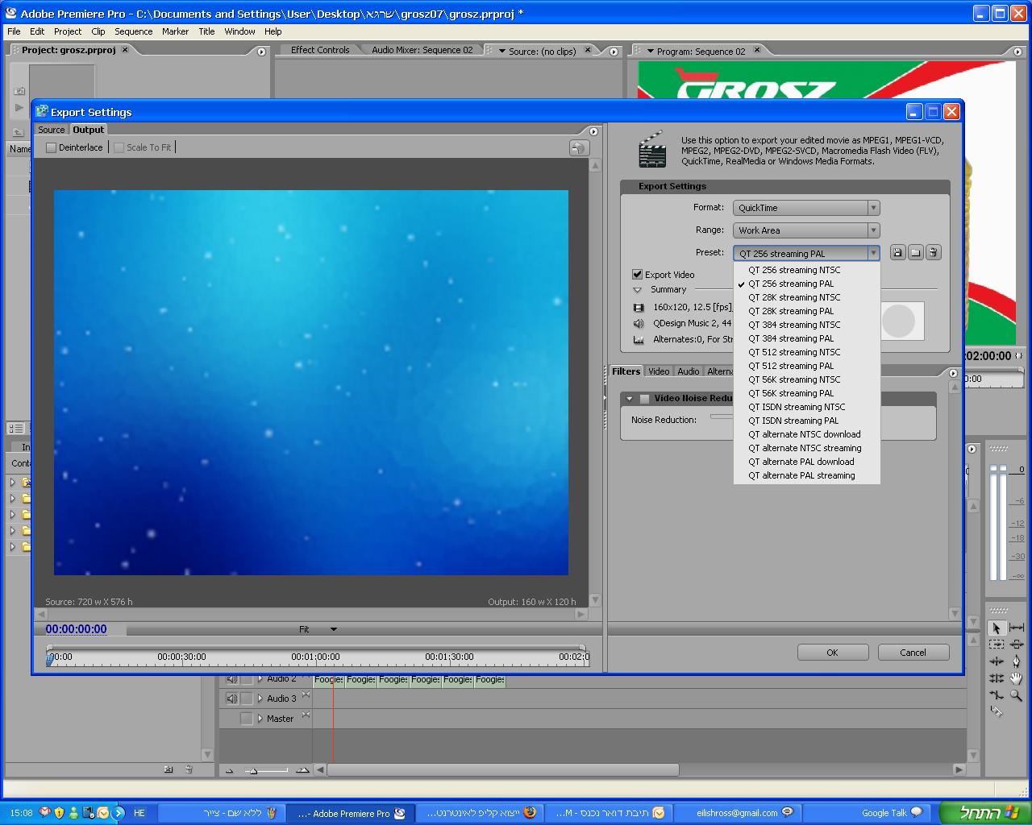The image size is (1032, 825).
Task: Expand the Master track
Action: click(x=260, y=719)
